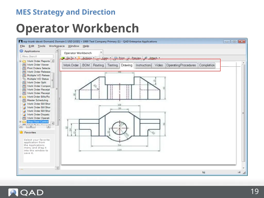Viewport: 264px width, 198px height.
Task: Click the Work Order Split item icon
Action: [x=24, y=82]
